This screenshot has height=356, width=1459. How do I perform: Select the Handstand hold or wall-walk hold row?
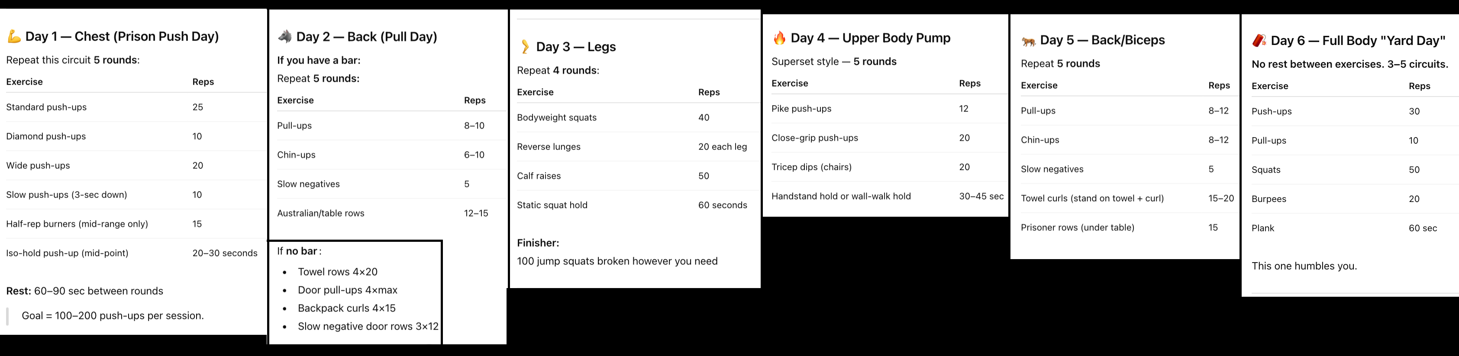[x=840, y=196]
